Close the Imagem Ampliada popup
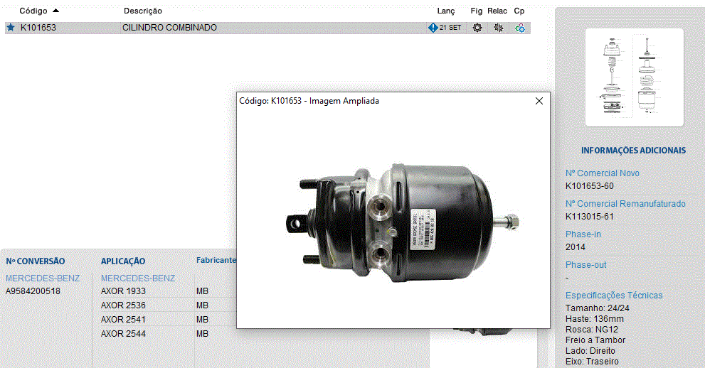 [539, 101]
